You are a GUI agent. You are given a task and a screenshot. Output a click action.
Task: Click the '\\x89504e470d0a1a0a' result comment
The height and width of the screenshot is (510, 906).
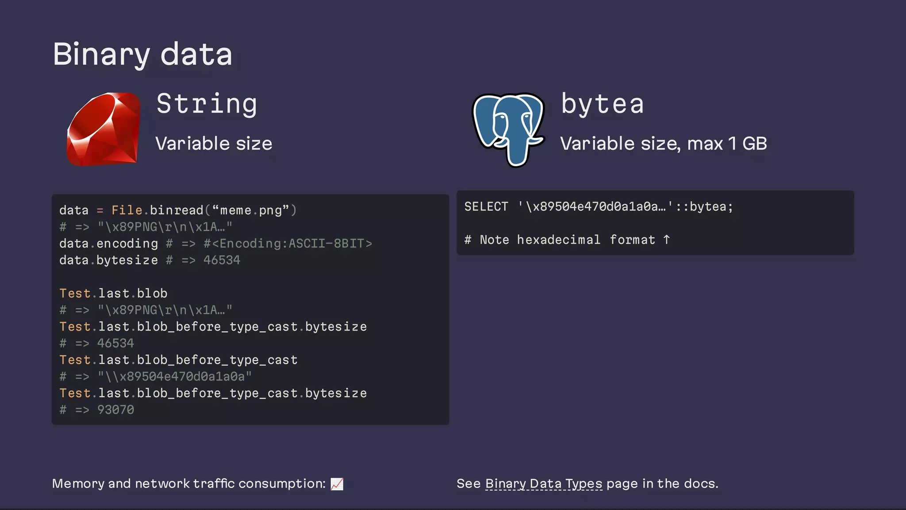point(155,377)
